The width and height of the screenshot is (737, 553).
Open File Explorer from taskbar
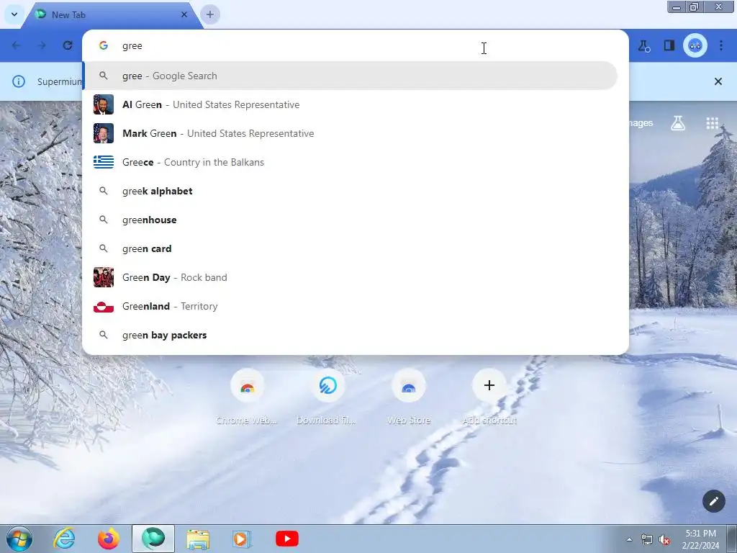coord(198,539)
